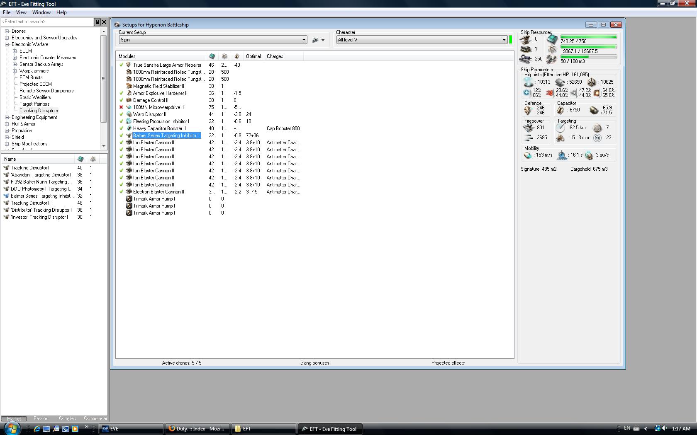697x435 pixels.
Task: Click the Heavy Capacitor Booster II module icon
Action: (129, 128)
